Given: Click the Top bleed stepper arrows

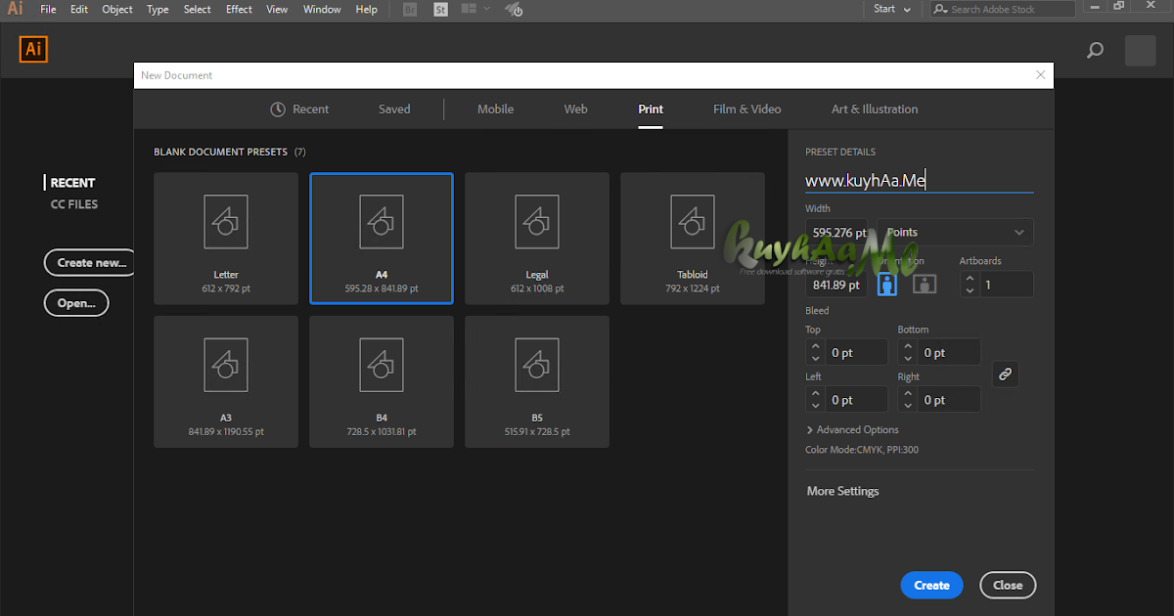Looking at the screenshot, I should (x=816, y=353).
